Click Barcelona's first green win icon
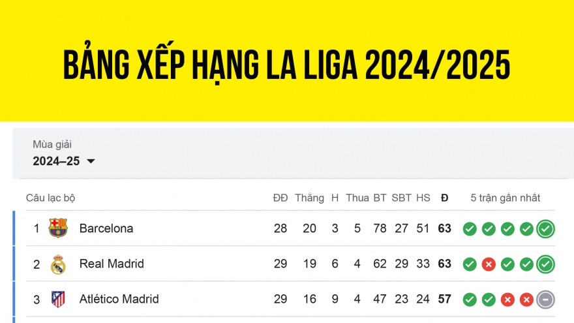Screen dimensions: 574x323 [x=470, y=229]
